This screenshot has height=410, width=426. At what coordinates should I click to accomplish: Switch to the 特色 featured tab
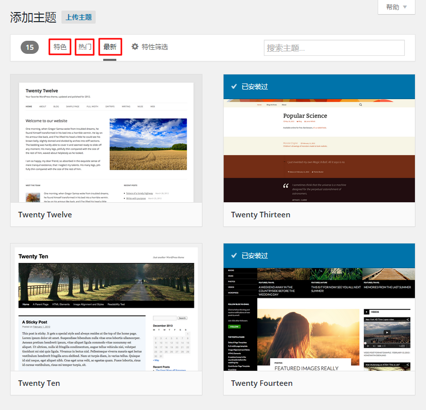(60, 47)
